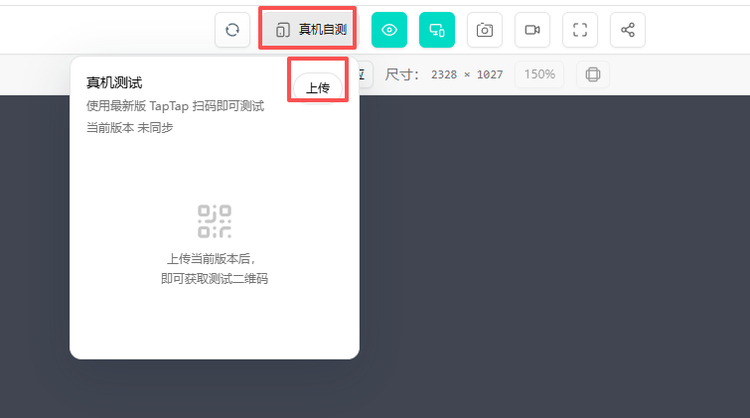750x418 pixels.
Task: Toggle the multi-device display button
Action: pos(437,30)
